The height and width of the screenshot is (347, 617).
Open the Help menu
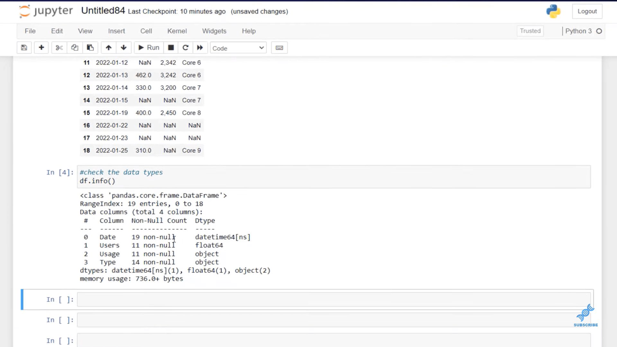pyautogui.click(x=249, y=31)
